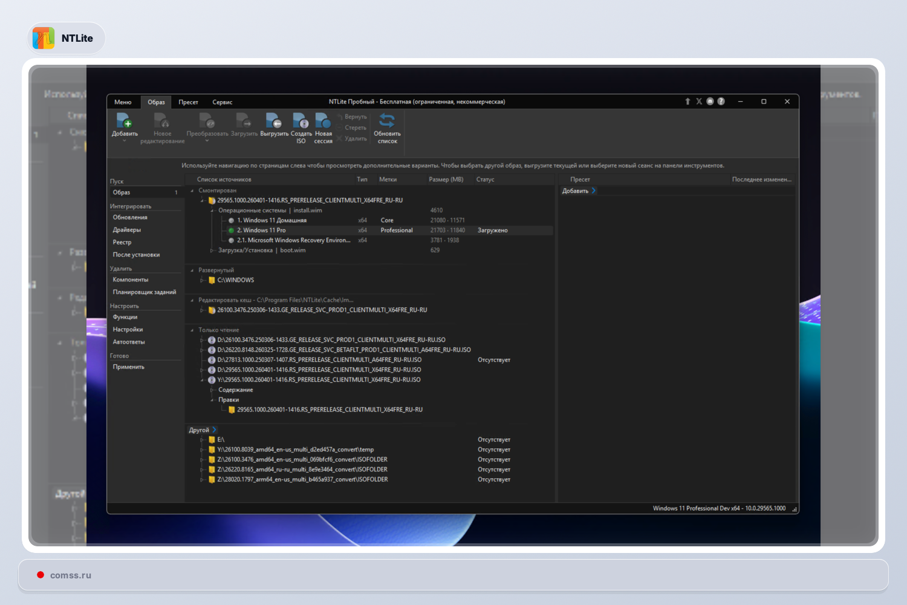Viewport: 907px width, 605px height.
Task: Click Добавить in the Пресет panel
Action: pyautogui.click(x=575, y=191)
